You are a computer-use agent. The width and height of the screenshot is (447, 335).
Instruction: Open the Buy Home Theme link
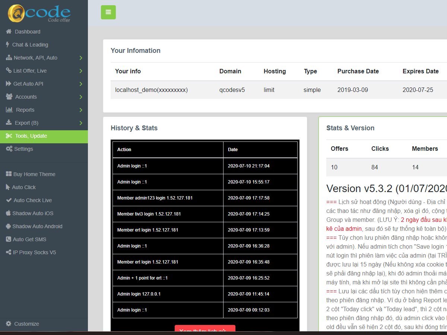tap(34, 174)
